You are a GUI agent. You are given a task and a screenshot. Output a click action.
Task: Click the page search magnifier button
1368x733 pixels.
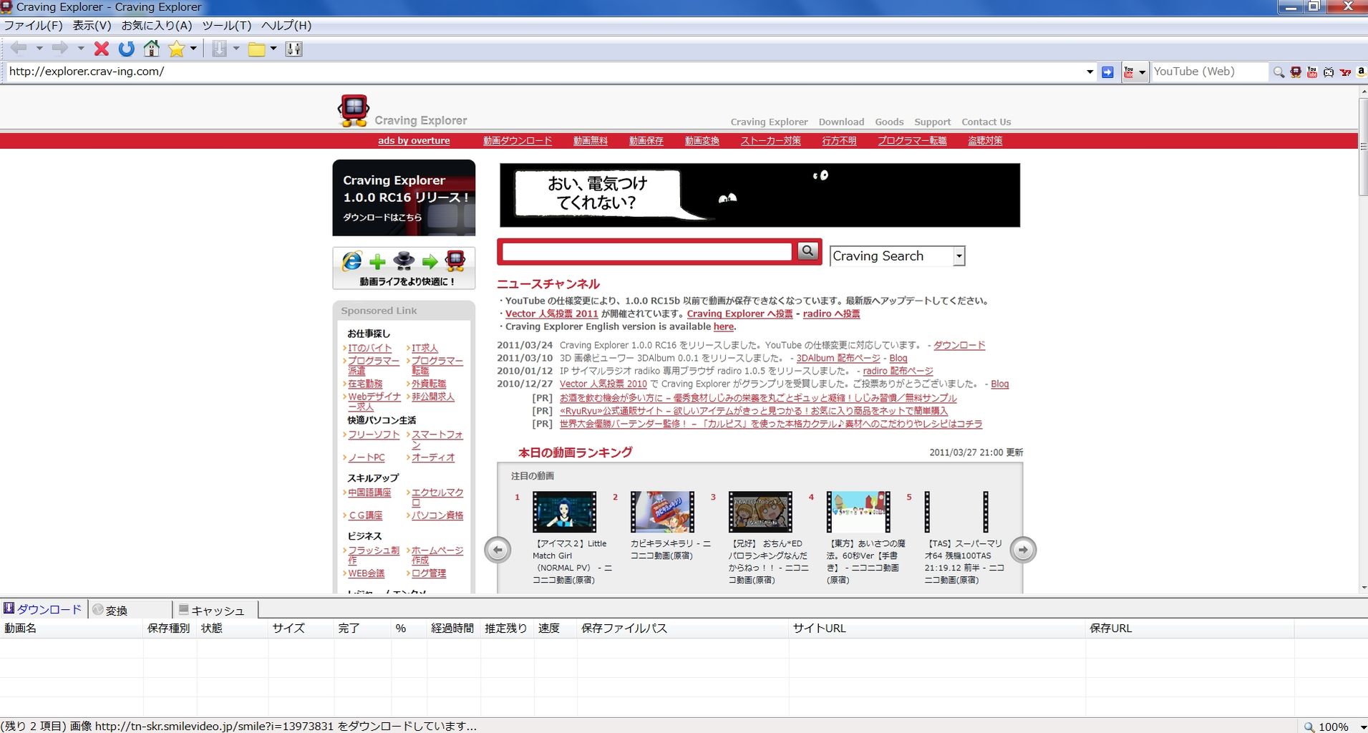point(807,251)
